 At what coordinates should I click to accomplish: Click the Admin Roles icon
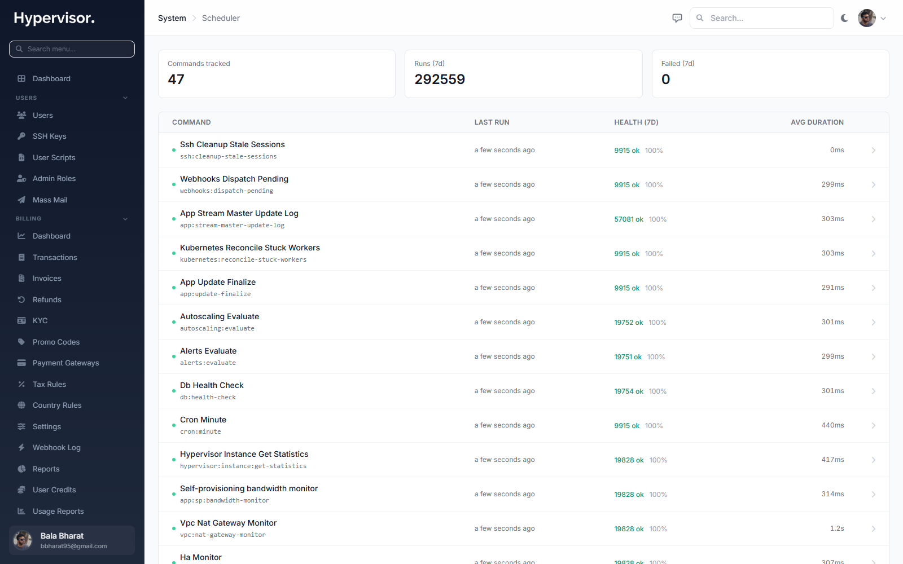click(x=21, y=178)
